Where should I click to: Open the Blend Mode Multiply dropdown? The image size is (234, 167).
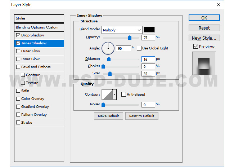tap(122, 30)
